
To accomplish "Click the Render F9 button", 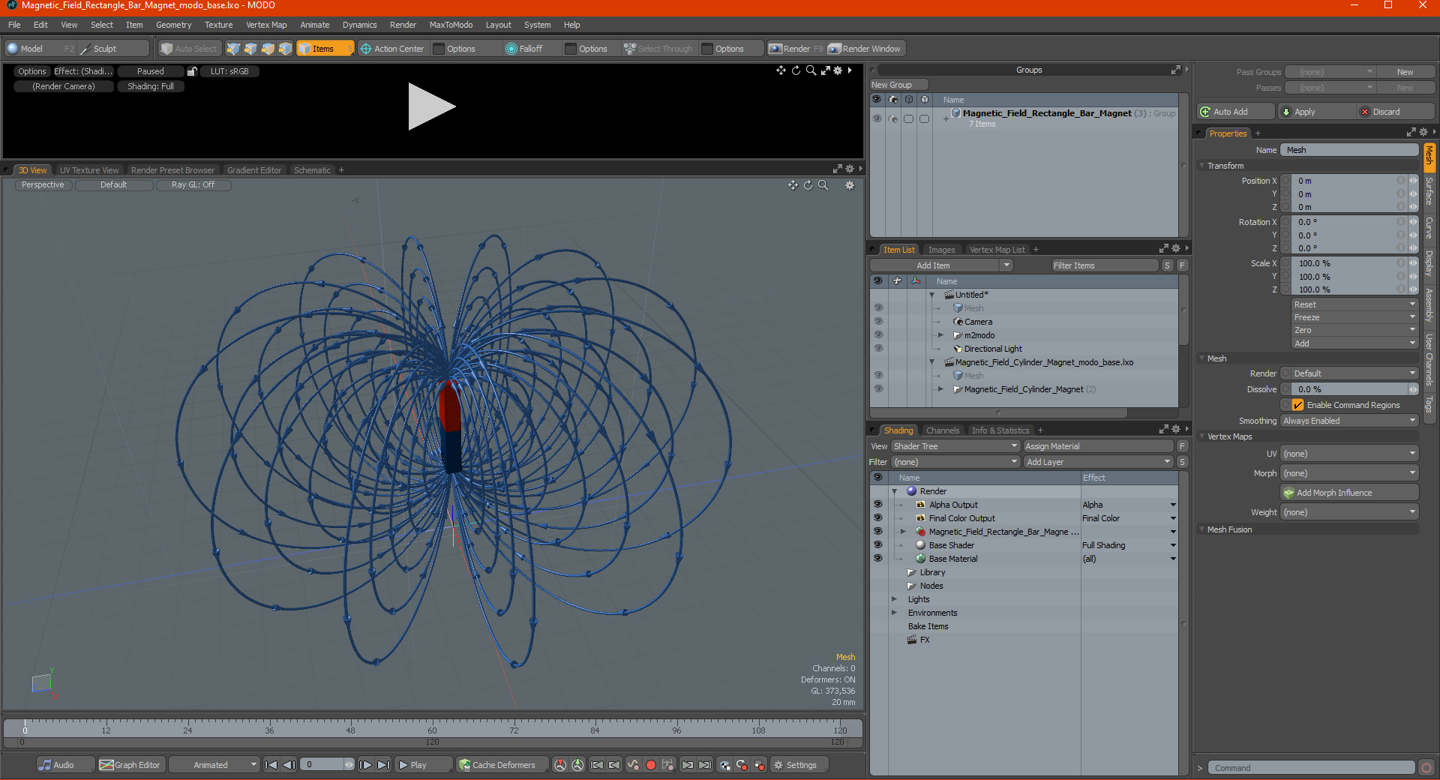I will tap(796, 49).
